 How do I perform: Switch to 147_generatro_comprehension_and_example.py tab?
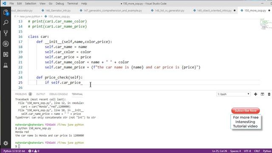click(111, 11)
